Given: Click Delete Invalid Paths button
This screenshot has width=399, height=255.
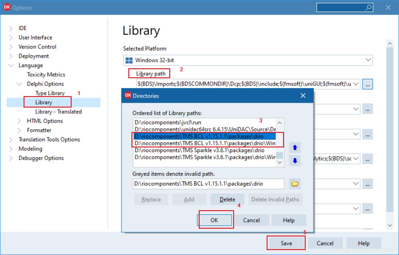Looking at the screenshot, I should click(x=275, y=199).
